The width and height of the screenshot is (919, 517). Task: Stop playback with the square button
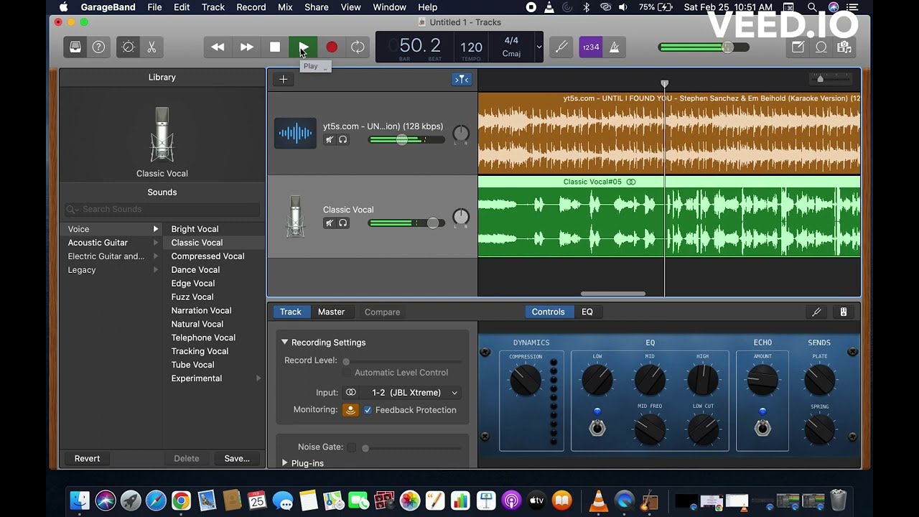click(275, 47)
